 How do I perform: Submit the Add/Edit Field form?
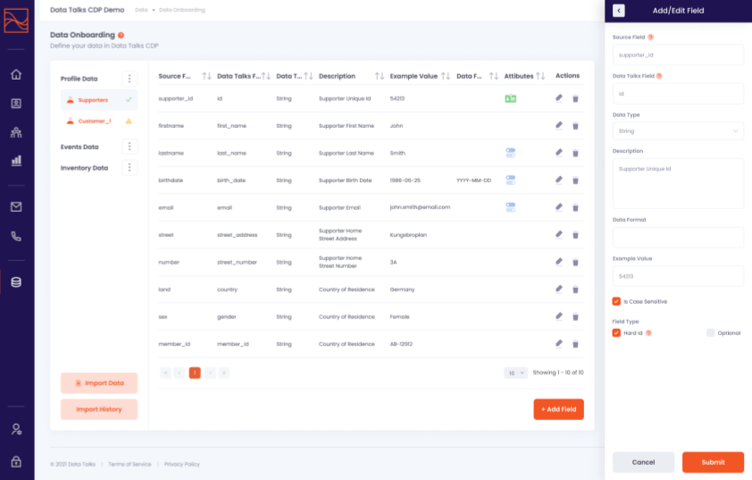(x=714, y=462)
